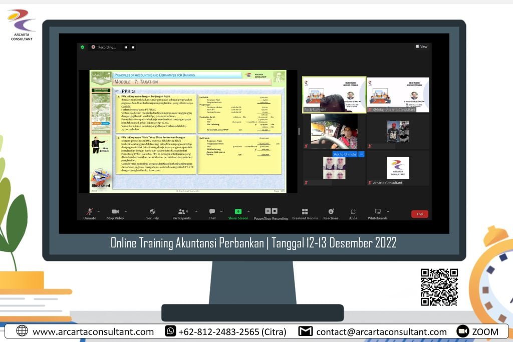Expand the arrow next to Share Screen
Screen dimensions: 513x342
(248, 211)
